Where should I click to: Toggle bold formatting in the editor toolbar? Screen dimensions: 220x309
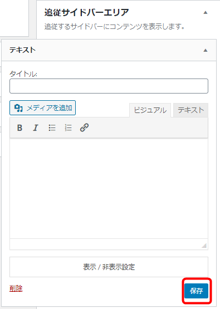19,127
